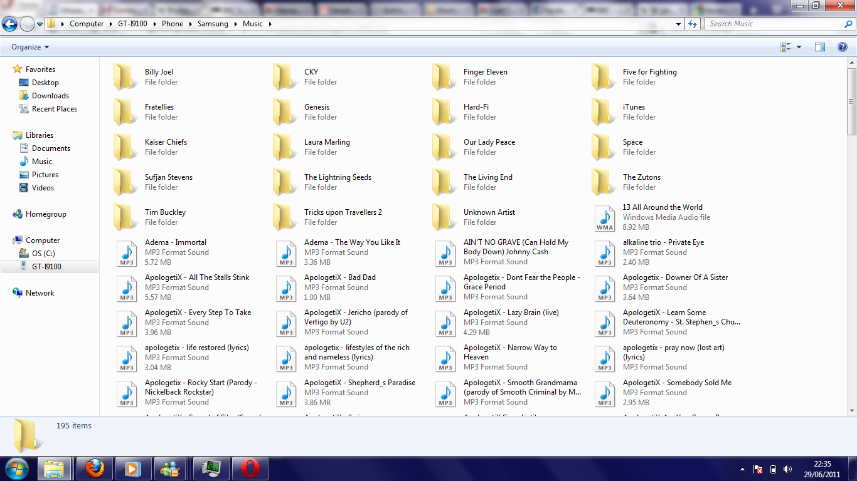Open Pictures library in sidebar

(x=45, y=175)
